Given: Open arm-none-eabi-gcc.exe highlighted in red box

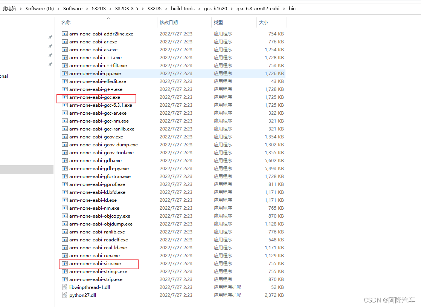Looking at the screenshot, I should [96, 97].
